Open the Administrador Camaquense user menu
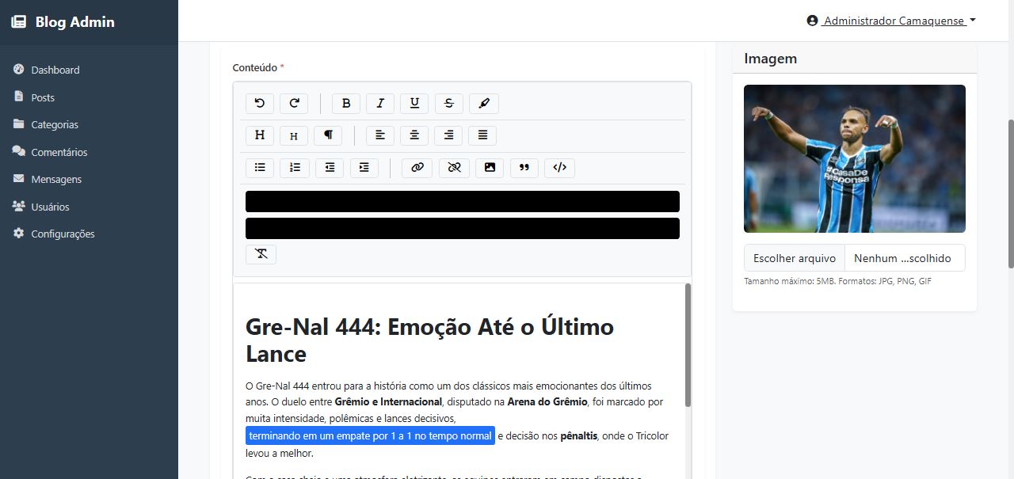 pos(891,21)
